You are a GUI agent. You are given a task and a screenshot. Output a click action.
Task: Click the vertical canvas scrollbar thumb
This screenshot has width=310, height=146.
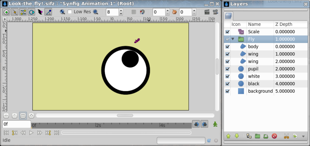click(x=217, y=66)
